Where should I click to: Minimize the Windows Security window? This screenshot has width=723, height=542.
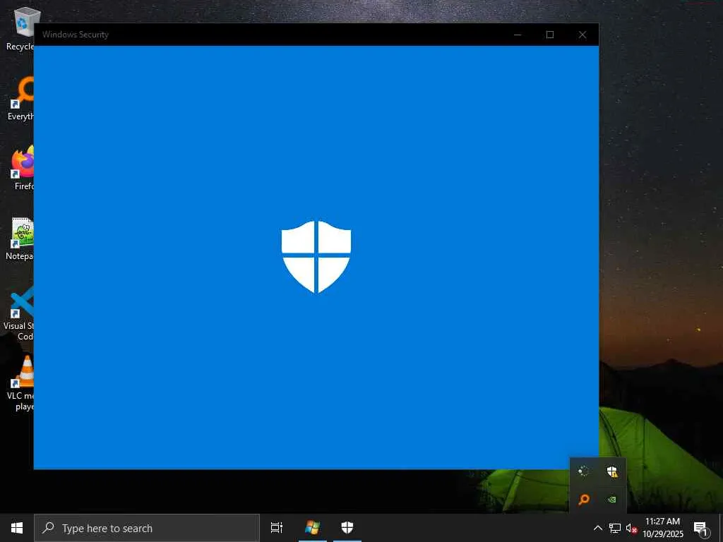click(x=518, y=35)
